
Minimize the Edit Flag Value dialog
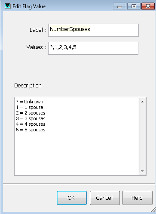pyautogui.click(x=119, y=6)
